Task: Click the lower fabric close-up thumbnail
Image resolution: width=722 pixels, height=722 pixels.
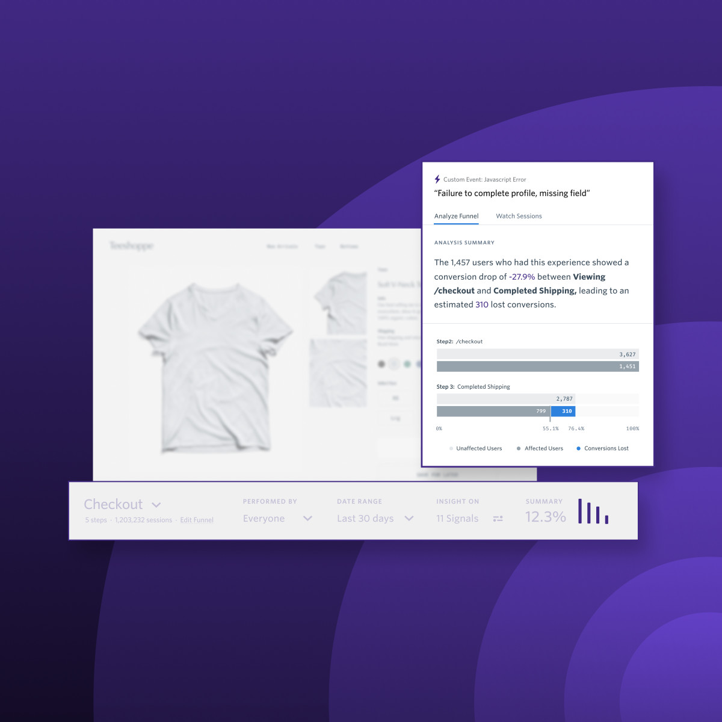Action: click(338, 373)
